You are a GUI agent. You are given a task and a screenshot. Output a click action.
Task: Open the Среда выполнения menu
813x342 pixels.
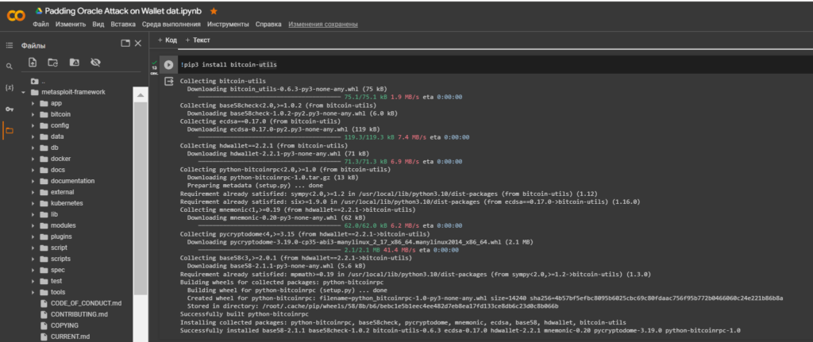[171, 25]
